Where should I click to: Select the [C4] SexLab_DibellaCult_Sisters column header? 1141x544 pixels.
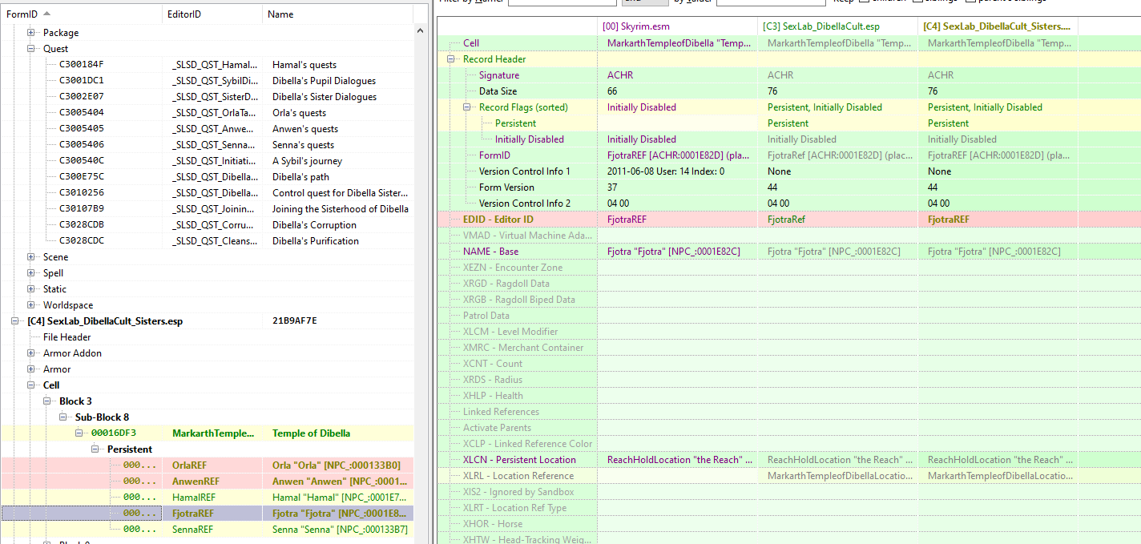pos(998,26)
